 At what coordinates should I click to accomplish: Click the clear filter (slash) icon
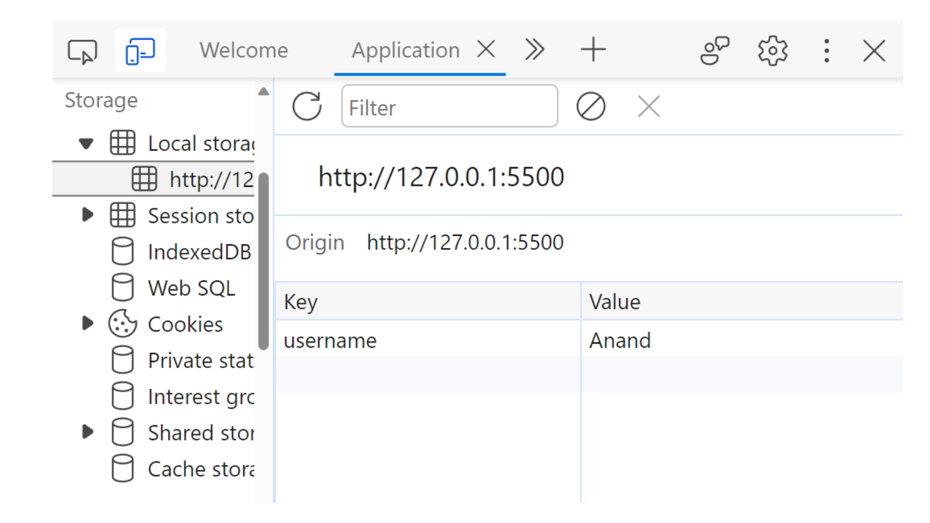pyautogui.click(x=589, y=106)
